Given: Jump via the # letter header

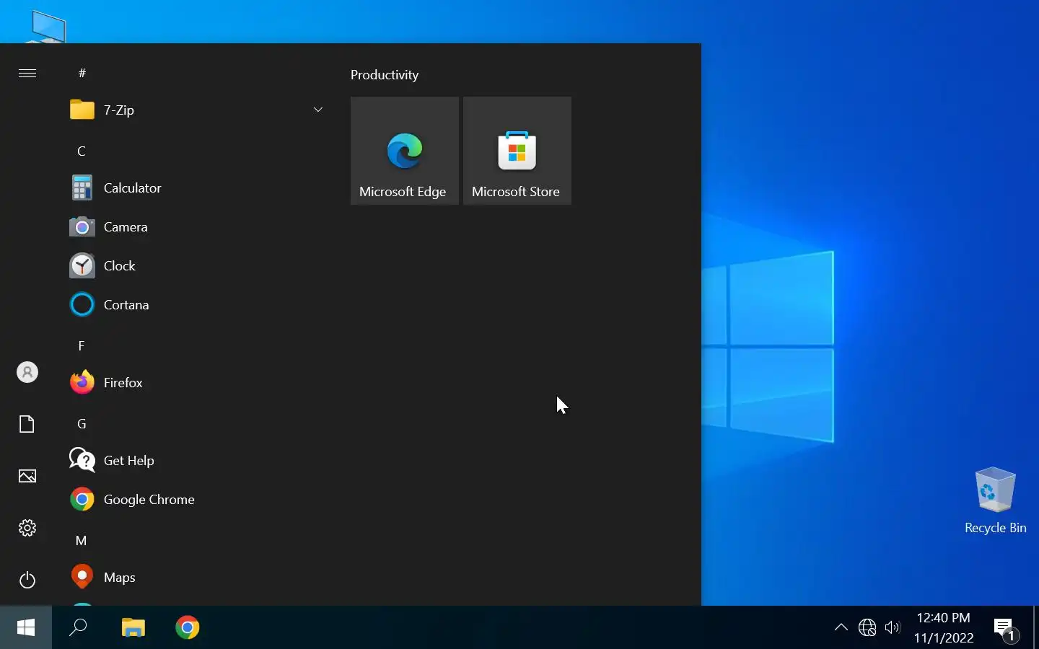Looking at the screenshot, I should (82, 73).
